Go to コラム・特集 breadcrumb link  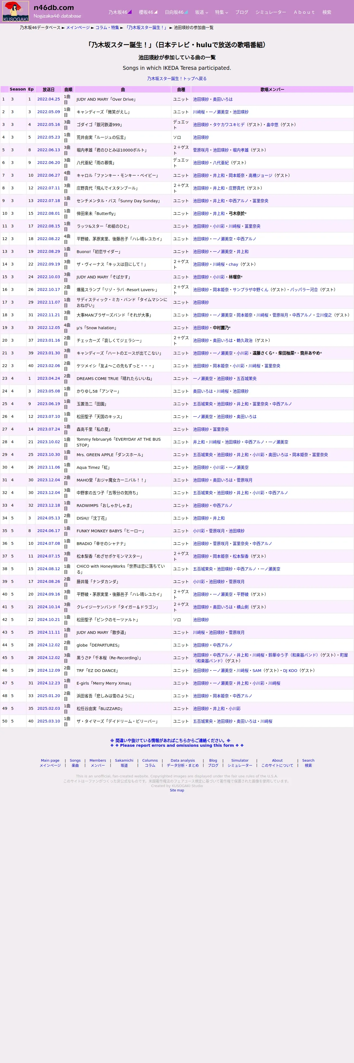click(107, 28)
